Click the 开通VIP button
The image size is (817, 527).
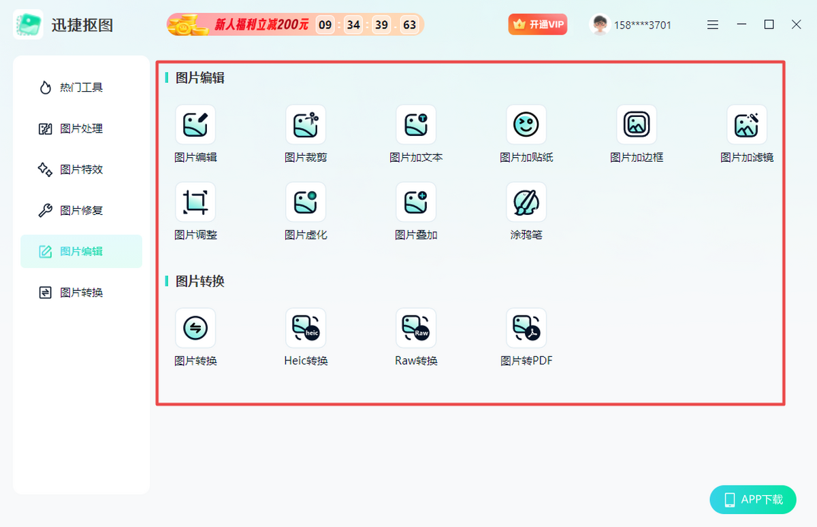538,24
